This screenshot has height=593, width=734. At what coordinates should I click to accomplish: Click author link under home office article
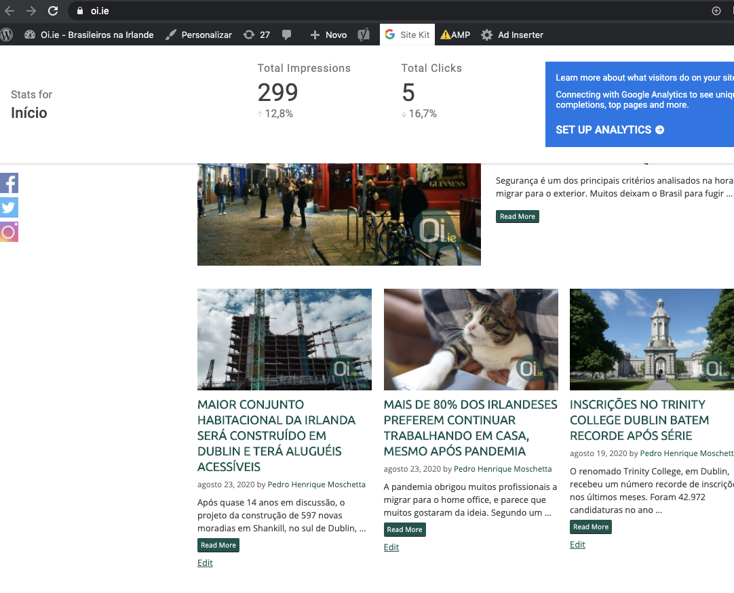click(503, 468)
